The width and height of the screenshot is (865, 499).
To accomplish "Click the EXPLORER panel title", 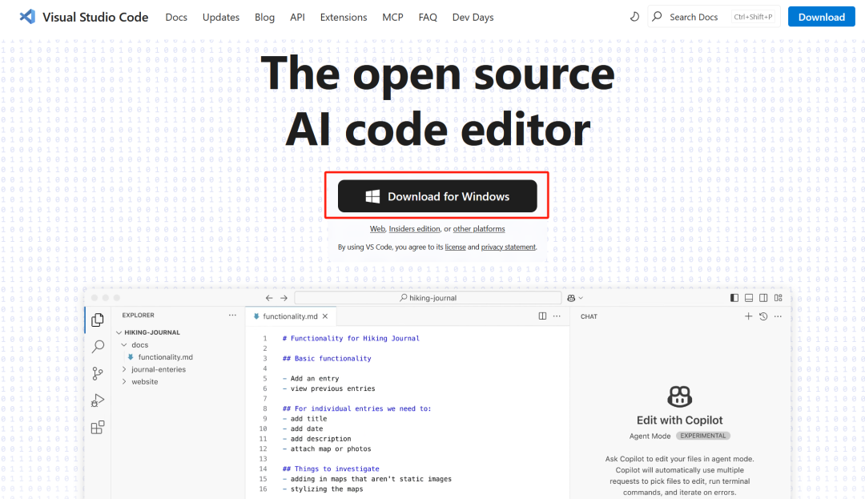I will click(x=138, y=316).
